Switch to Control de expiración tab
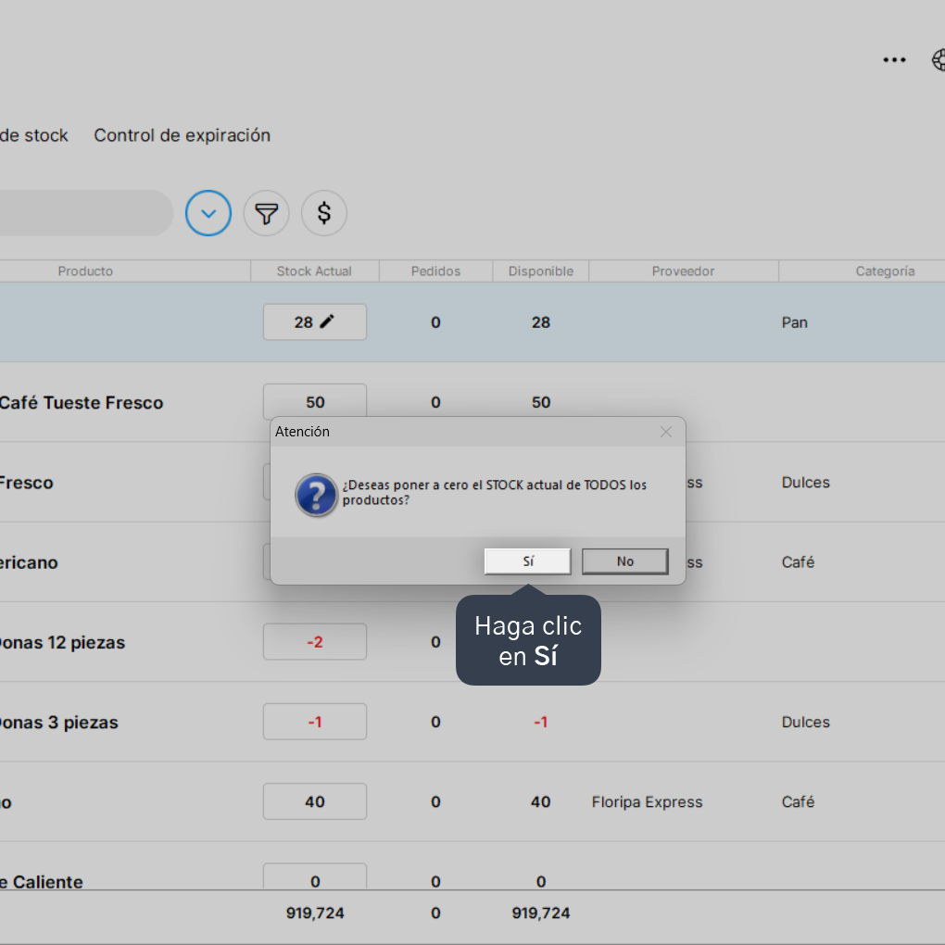 coord(182,135)
